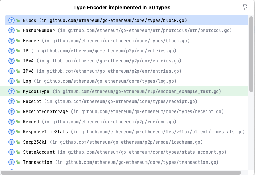The width and height of the screenshot is (255, 175).
Task: Click the type icon beside Block
Action: [12, 20]
